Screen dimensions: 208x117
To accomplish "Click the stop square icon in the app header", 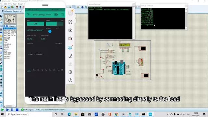I will [62, 15].
